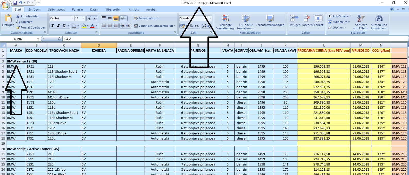The width and height of the screenshot is (409, 175).
Task: Toggle Zeilenumbruch wrap text
Action: [x=146, y=18]
